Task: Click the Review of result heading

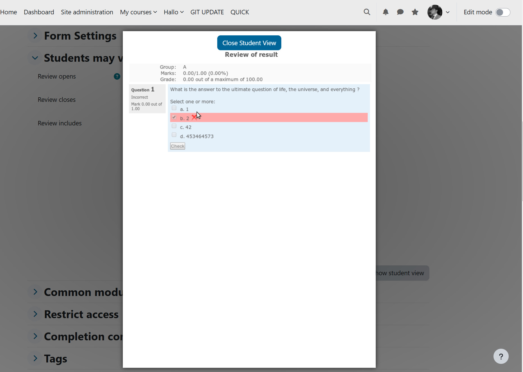Action: point(251,54)
